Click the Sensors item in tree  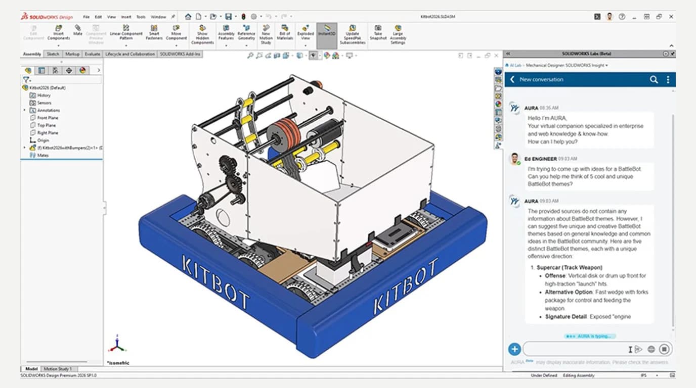pyautogui.click(x=40, y=103)
